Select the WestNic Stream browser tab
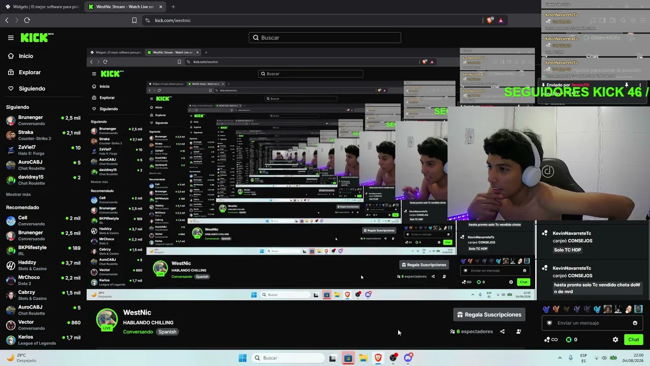650x366 pixels. click(x=125, y=7)
